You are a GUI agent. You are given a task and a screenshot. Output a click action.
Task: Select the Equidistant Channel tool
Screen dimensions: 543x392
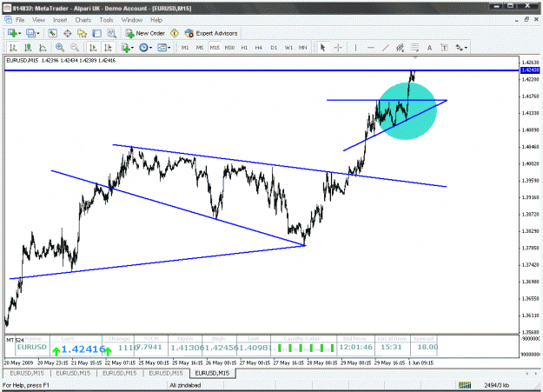400,48
